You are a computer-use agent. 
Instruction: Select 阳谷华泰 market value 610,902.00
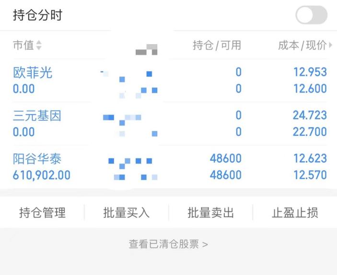[42, 175]
